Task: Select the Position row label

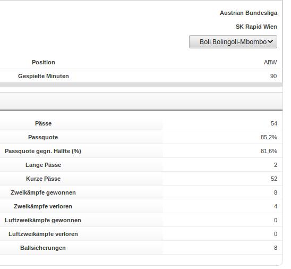Action: click(x=44, y=62)
